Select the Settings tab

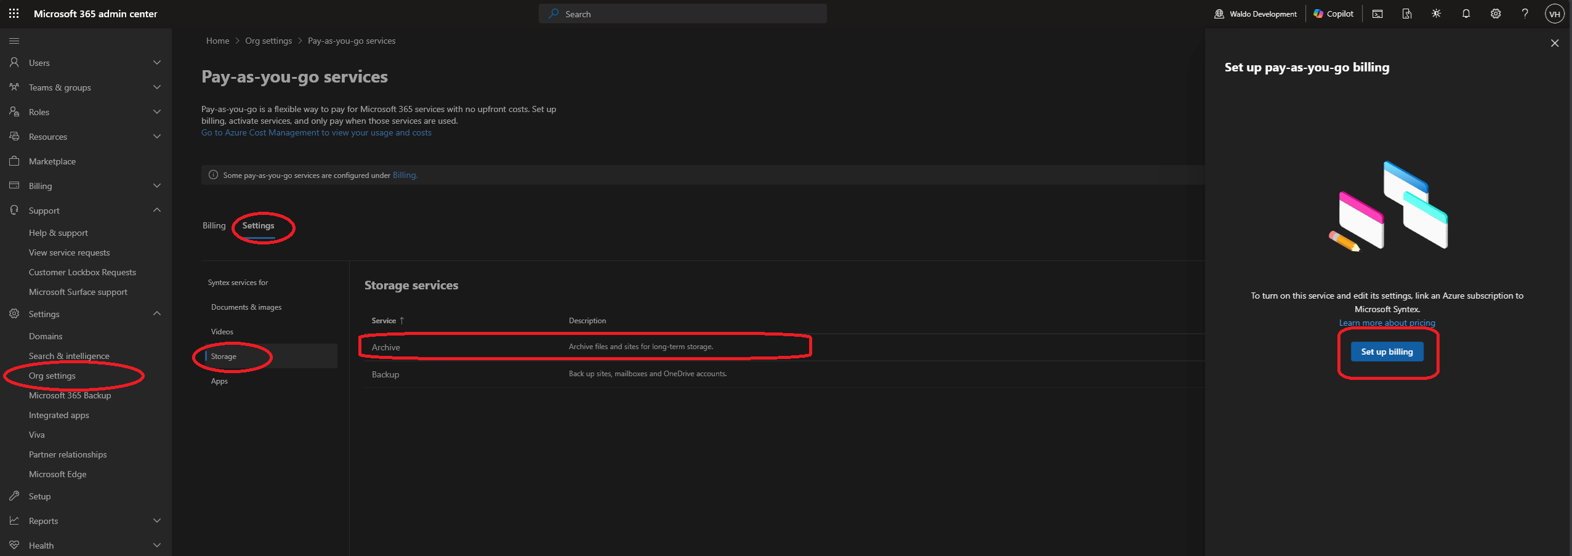pos(258,225)
